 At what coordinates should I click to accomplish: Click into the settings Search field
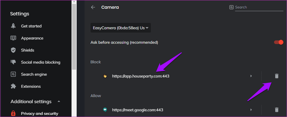point(259,7)
